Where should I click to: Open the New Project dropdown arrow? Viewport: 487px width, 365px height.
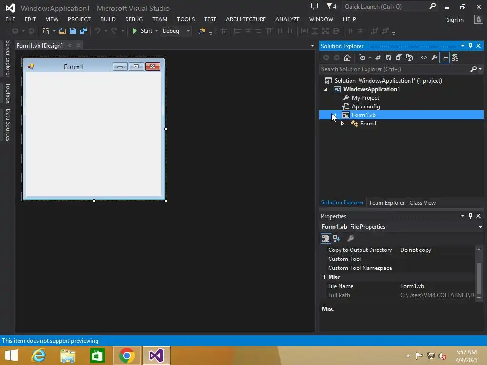click(54, 31)
